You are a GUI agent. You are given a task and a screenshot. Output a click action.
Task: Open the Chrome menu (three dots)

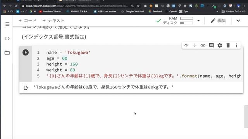click(x=245, y=6)
